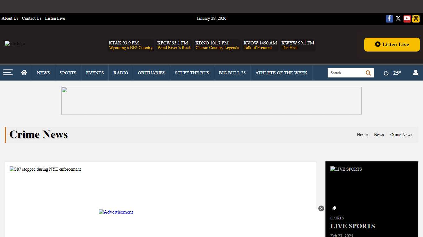The width and height of the screenshot is (423, 237).
Task: Open the user account icon
Action: click(x=416, y=73)
